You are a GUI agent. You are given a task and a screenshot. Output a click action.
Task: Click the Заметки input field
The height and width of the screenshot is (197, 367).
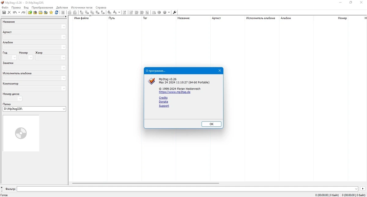point(34,68)
